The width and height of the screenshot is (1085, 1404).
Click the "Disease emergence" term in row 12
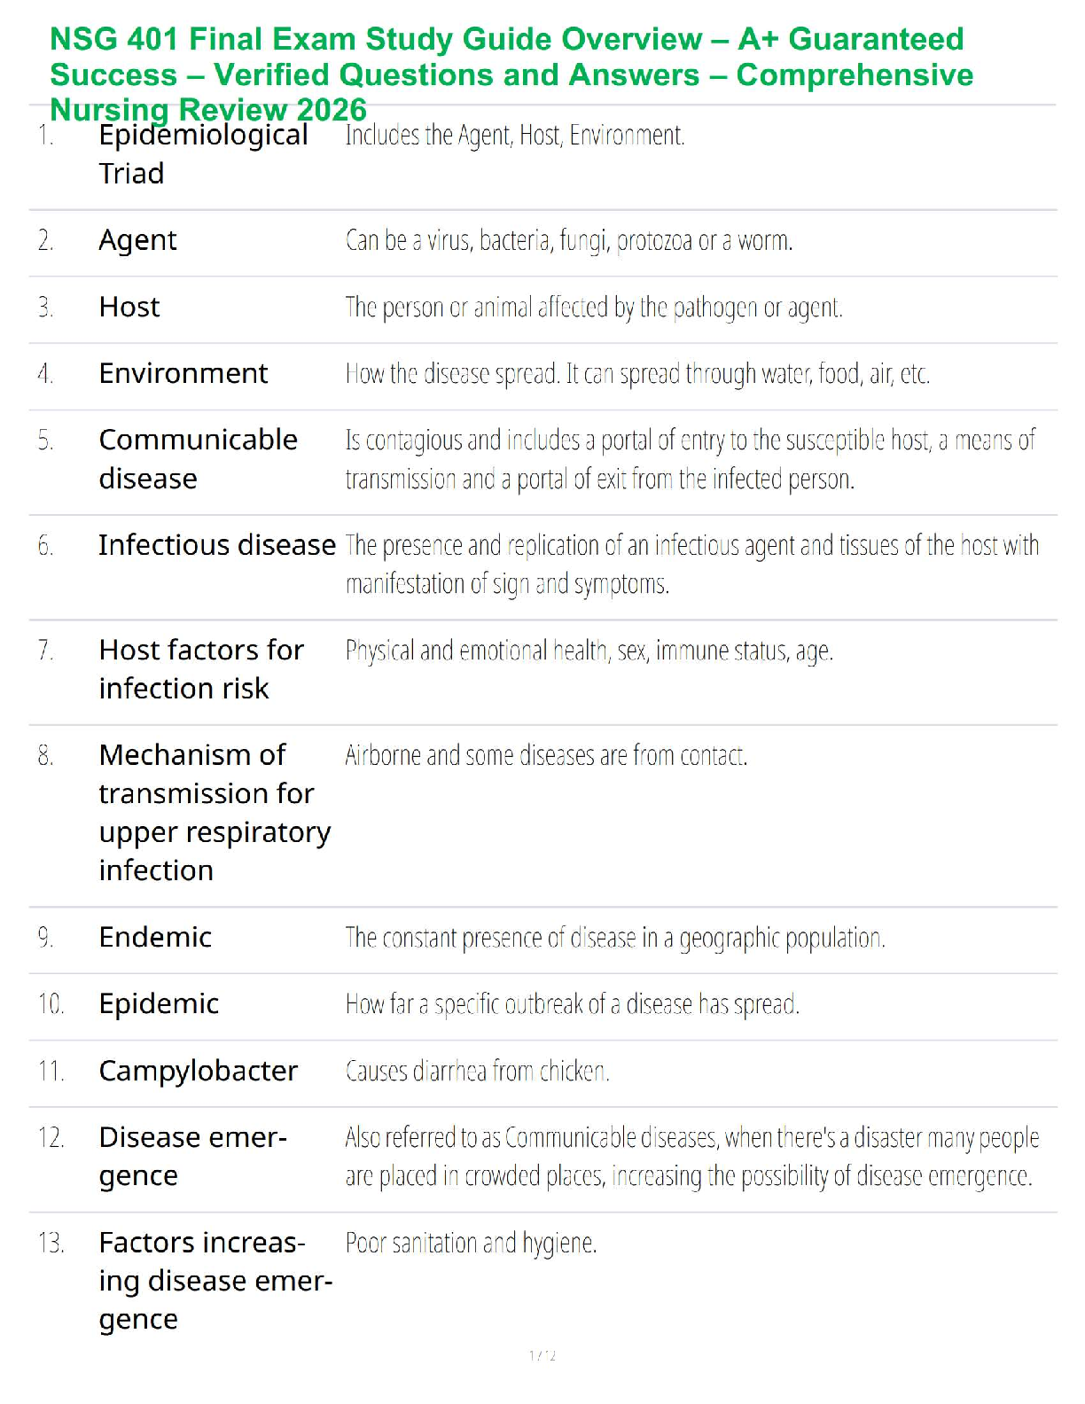coord(192,1156)
